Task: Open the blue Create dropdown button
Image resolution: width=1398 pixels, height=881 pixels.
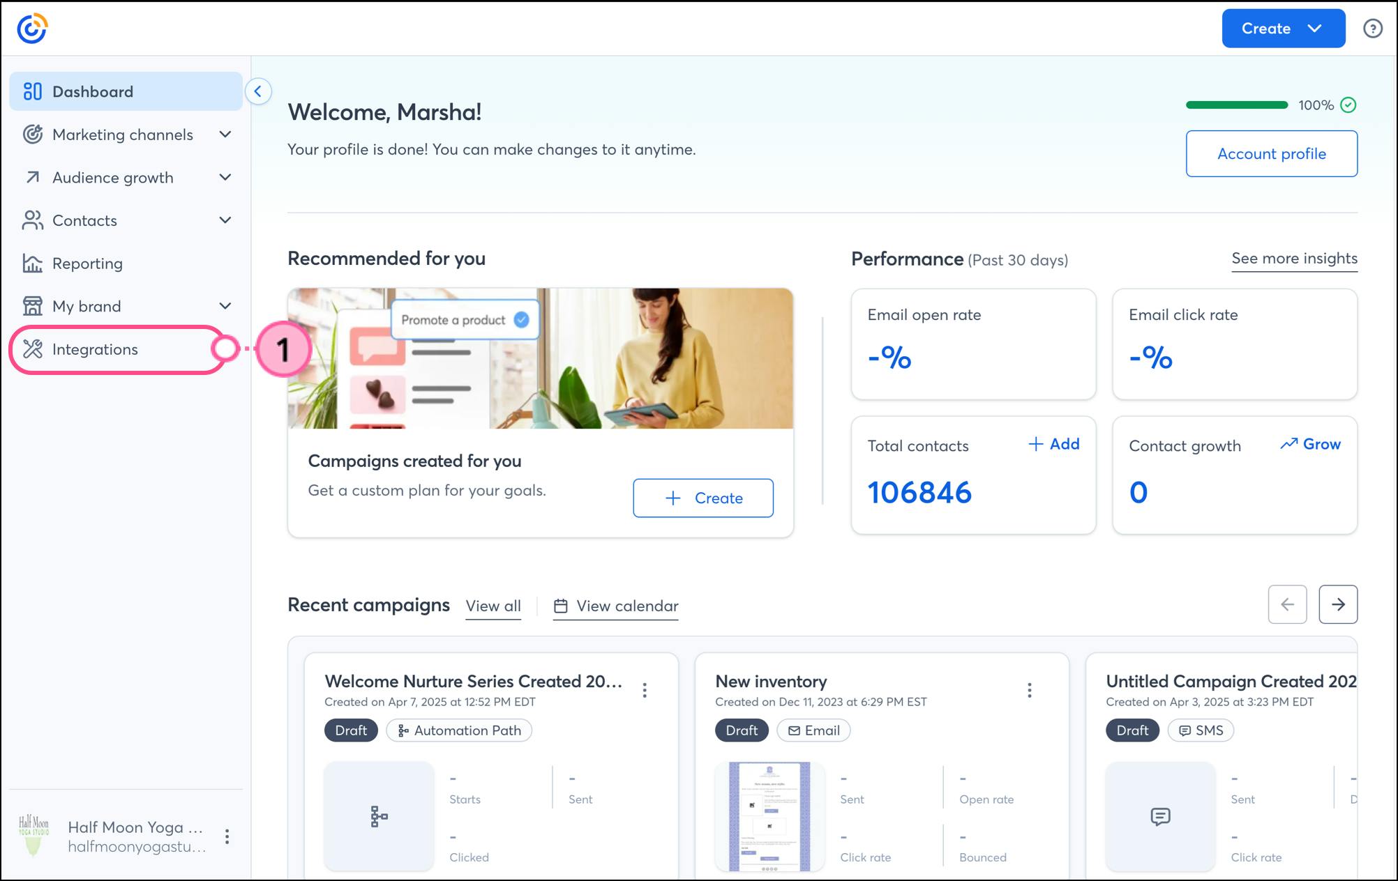Action: [1283, 29]
